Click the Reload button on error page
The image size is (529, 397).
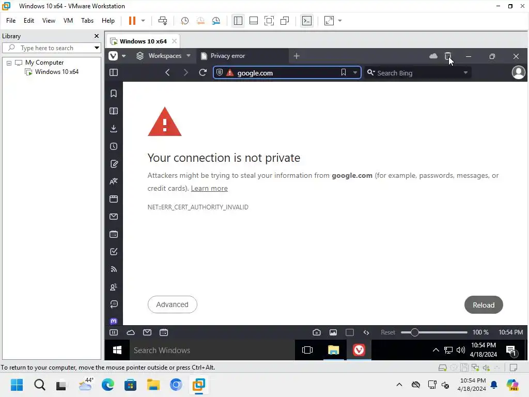[x=484, y=305]
